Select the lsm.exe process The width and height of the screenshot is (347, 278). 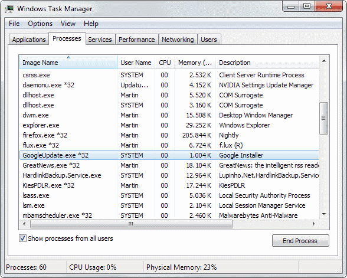click(x=169, y=205)
